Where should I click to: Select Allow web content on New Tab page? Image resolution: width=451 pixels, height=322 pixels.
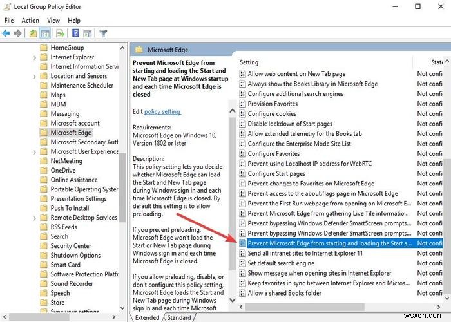[296, 74]
